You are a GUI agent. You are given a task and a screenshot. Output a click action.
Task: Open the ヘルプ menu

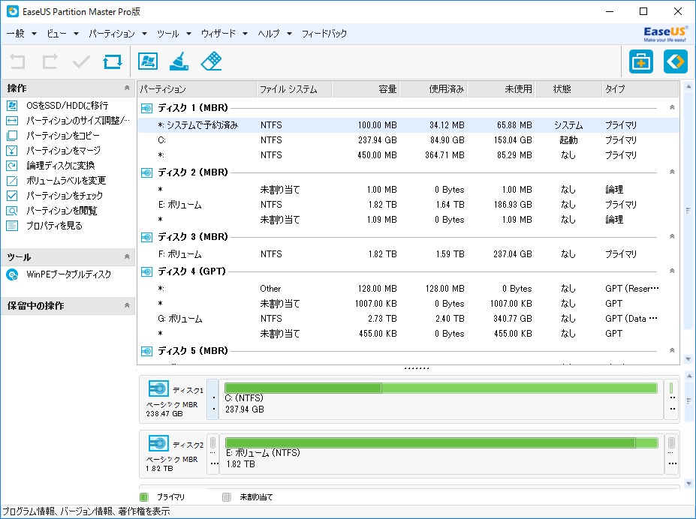(x=275, y=34)
